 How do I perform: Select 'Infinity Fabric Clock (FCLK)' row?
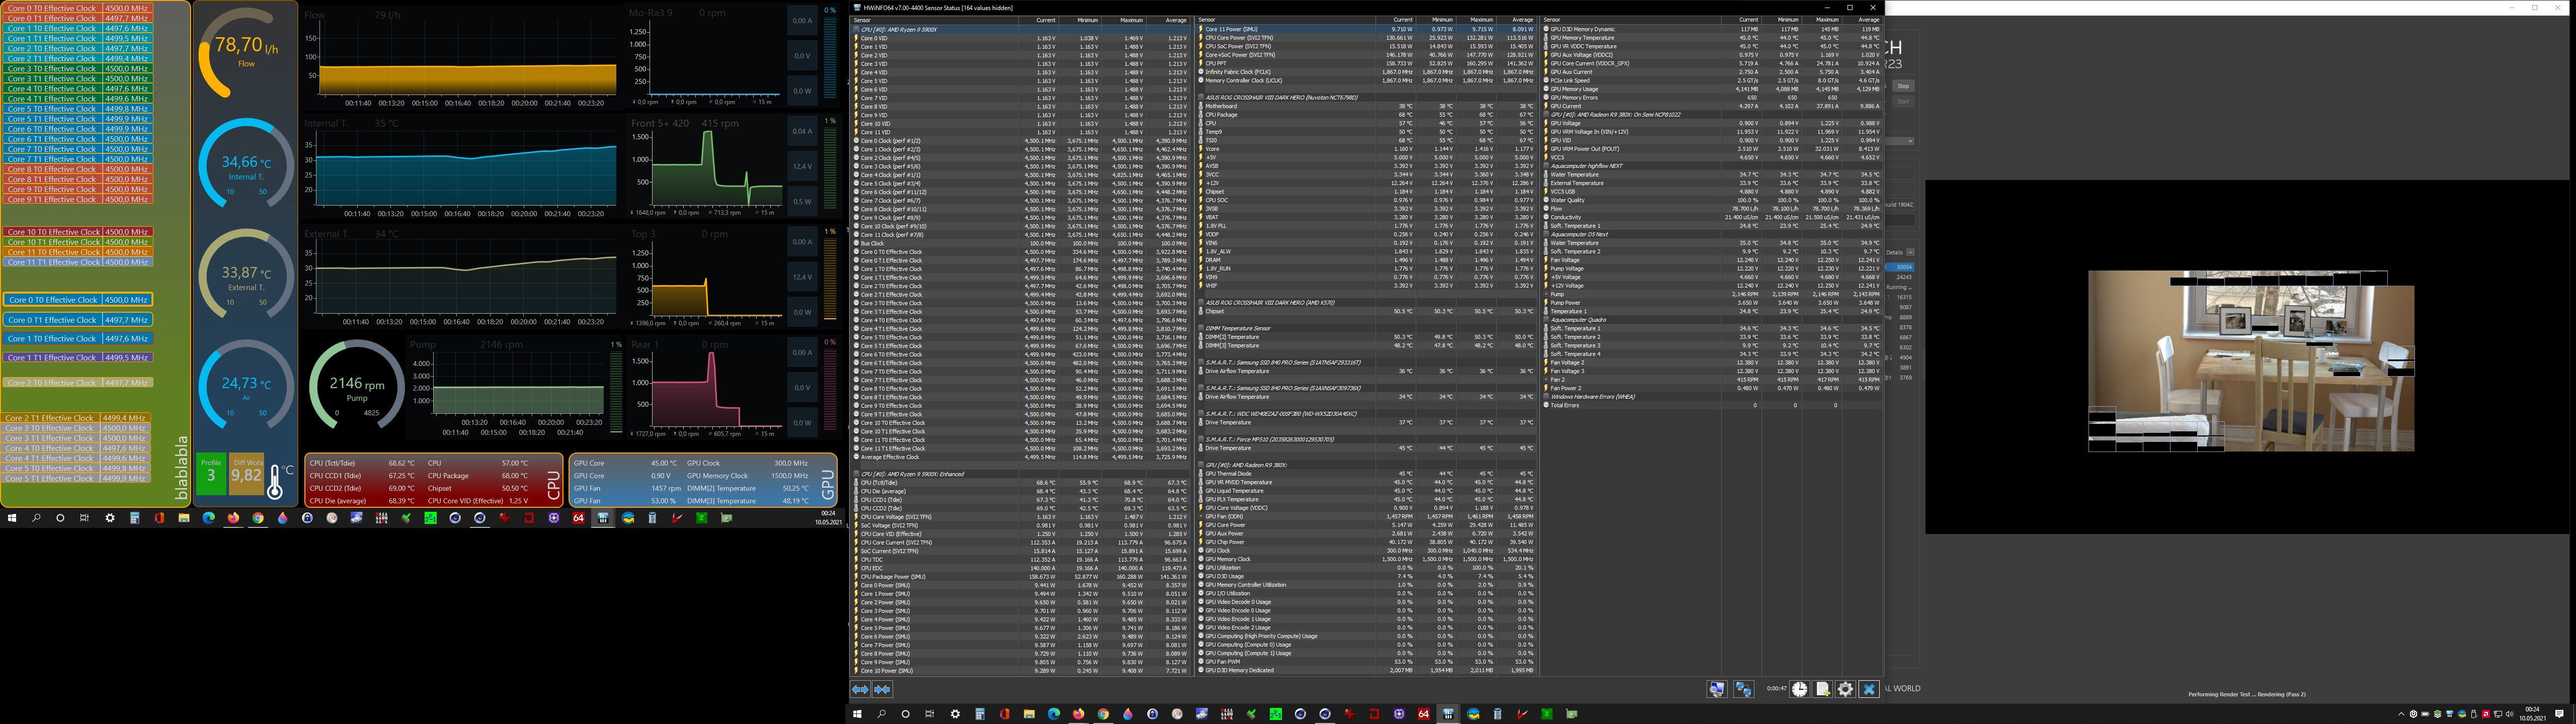1366,72
